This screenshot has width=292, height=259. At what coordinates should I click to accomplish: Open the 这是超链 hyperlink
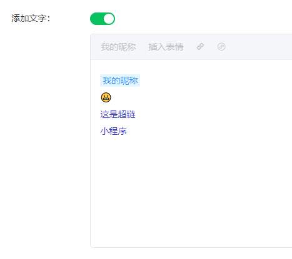coord(118,114)
